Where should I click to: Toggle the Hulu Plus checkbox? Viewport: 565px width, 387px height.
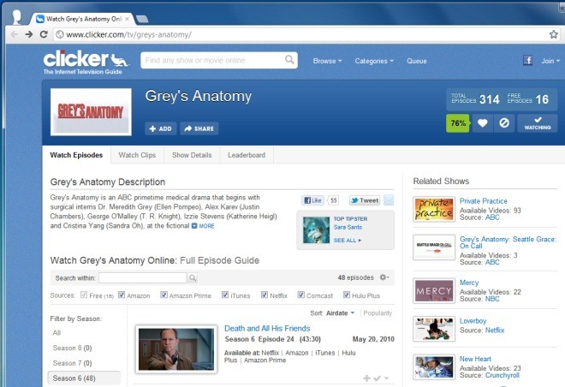point(347,295)
